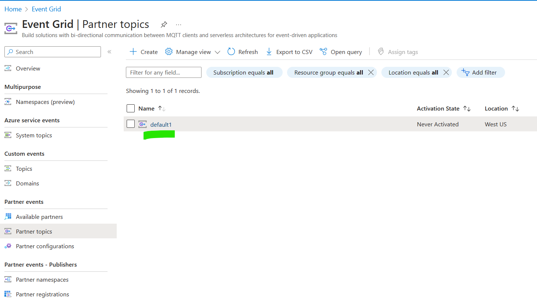Click the Never Activated cell

coord(438,124)
